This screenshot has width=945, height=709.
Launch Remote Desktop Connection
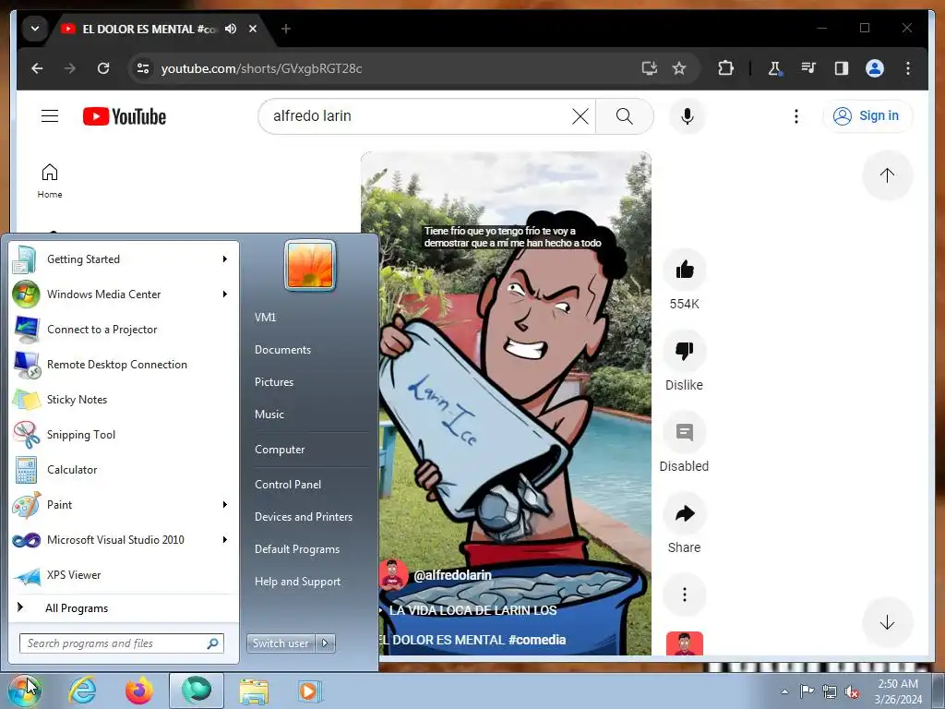click(124, 364)
